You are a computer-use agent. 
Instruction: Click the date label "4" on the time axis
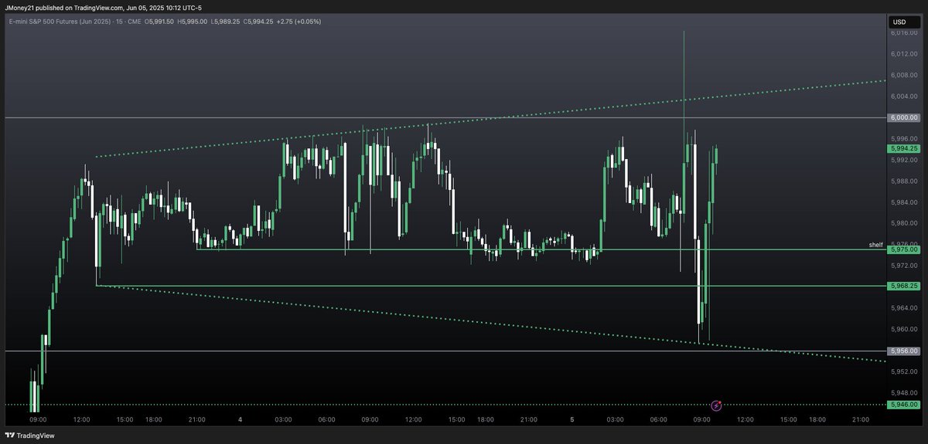pyautogui.click(x=241, y=420)
